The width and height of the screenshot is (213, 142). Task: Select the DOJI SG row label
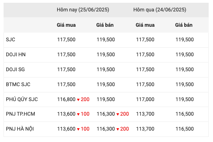click(x=15, y=69)
